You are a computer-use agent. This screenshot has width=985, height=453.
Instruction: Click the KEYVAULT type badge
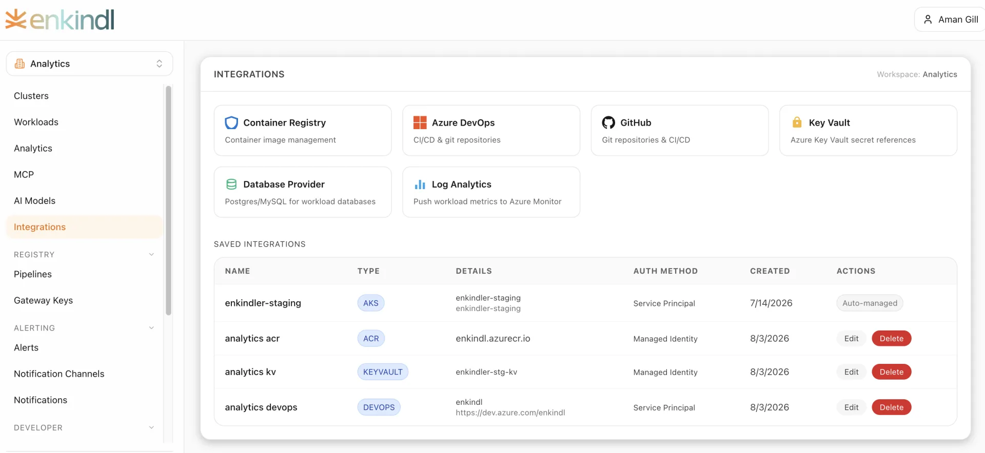pos(383,372)
